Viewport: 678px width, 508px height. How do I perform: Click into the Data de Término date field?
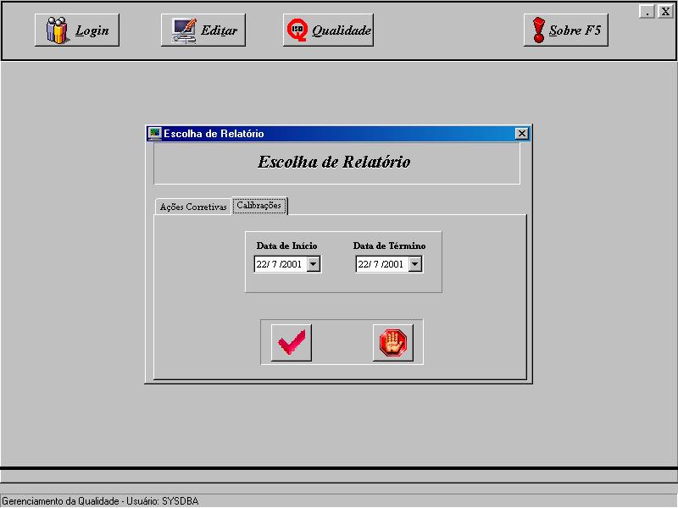tap(381, 264)
